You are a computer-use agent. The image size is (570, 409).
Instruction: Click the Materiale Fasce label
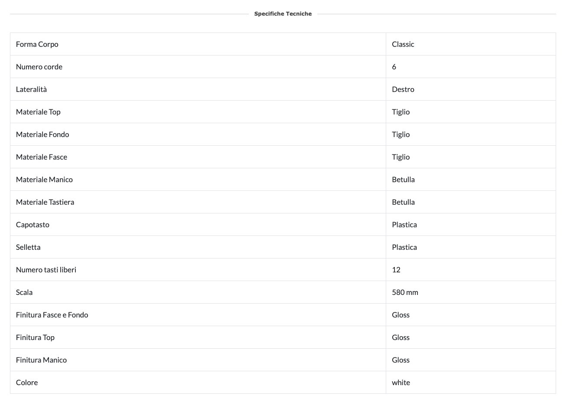pos(42,157)
